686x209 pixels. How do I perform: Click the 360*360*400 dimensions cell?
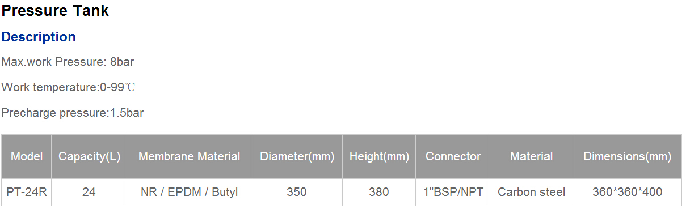tap(627, 192)
